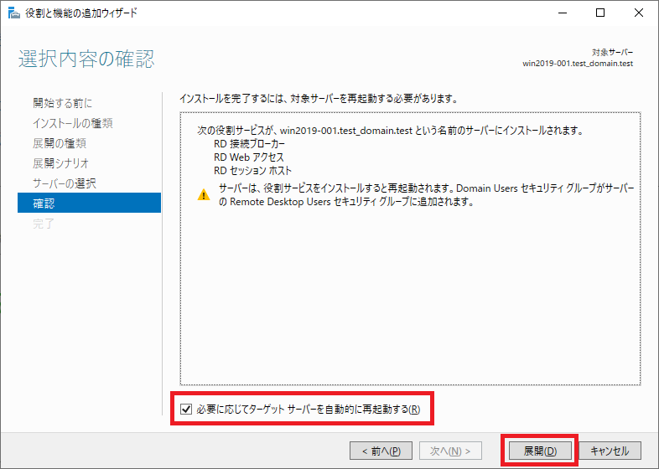Toggle the automatic target server restart checkbox
The width and height of the screenshot is (659, 469).
[x=186, y=409]
